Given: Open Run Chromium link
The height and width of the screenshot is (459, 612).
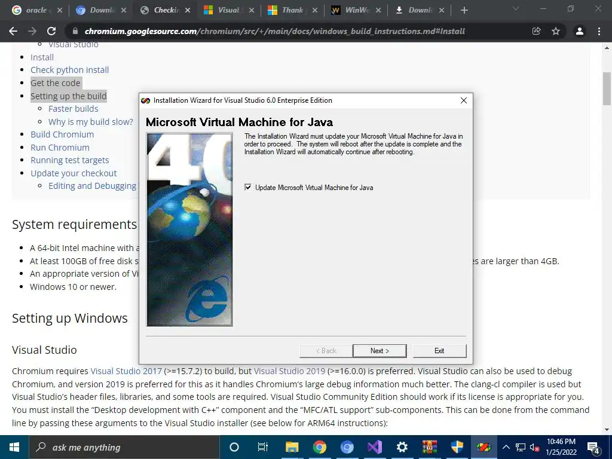Looking at the screenshot, I should [x=60, y=148].
